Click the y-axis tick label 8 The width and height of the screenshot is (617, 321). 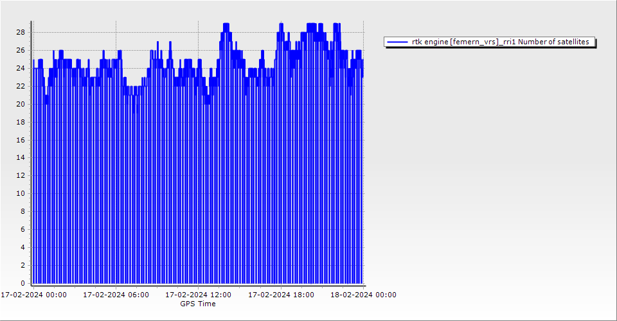tap(23, 211)
